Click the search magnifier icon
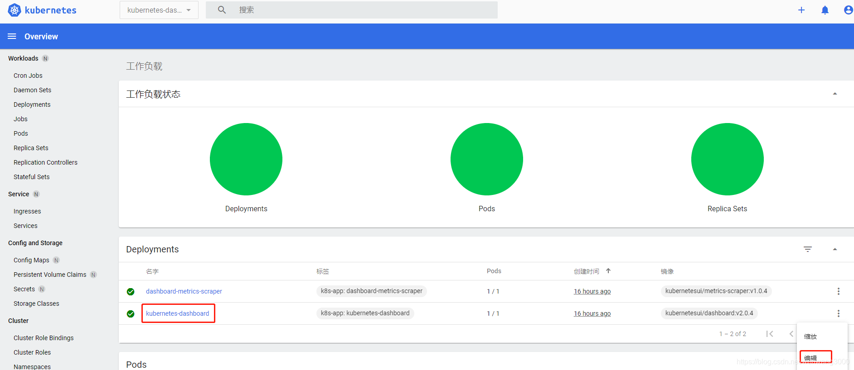854x370 pixels. (222, 9)
